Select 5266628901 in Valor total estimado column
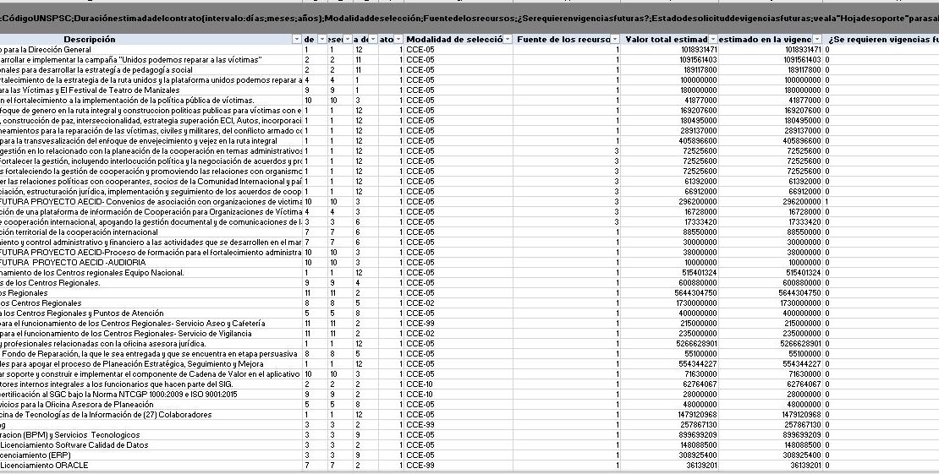The width and height of the screenshot is (939, 474). [669, 344]
